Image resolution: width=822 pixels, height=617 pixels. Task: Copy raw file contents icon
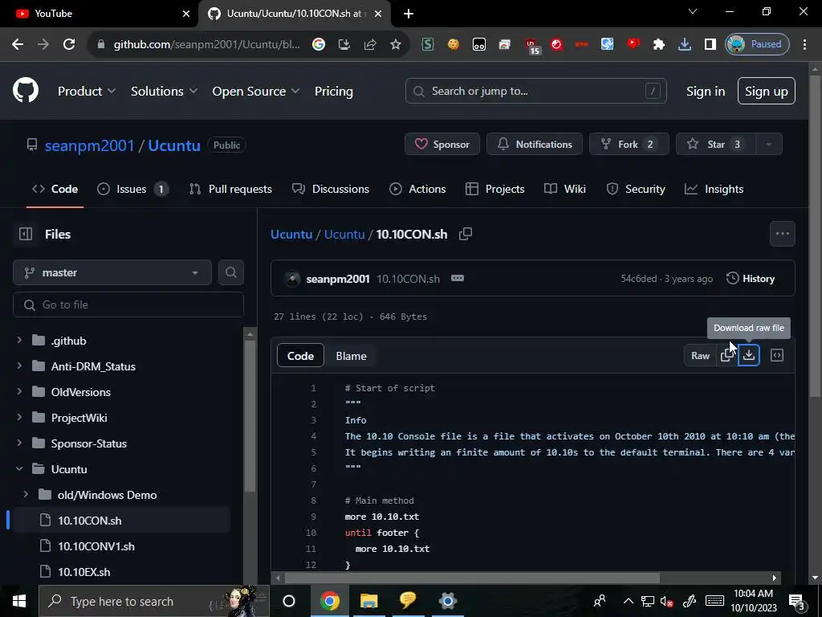(726, 355)
